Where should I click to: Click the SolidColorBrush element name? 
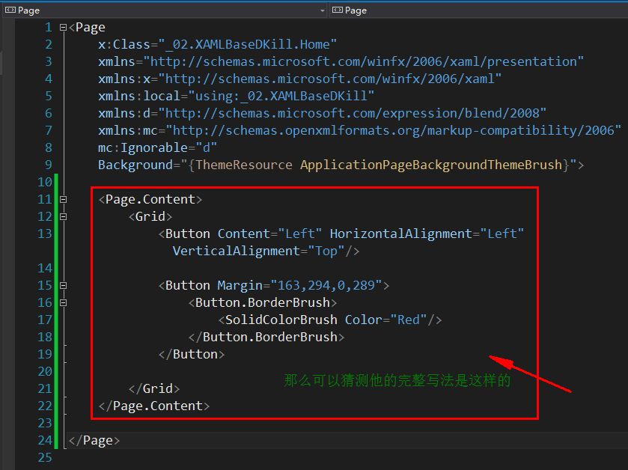point(281,320)
